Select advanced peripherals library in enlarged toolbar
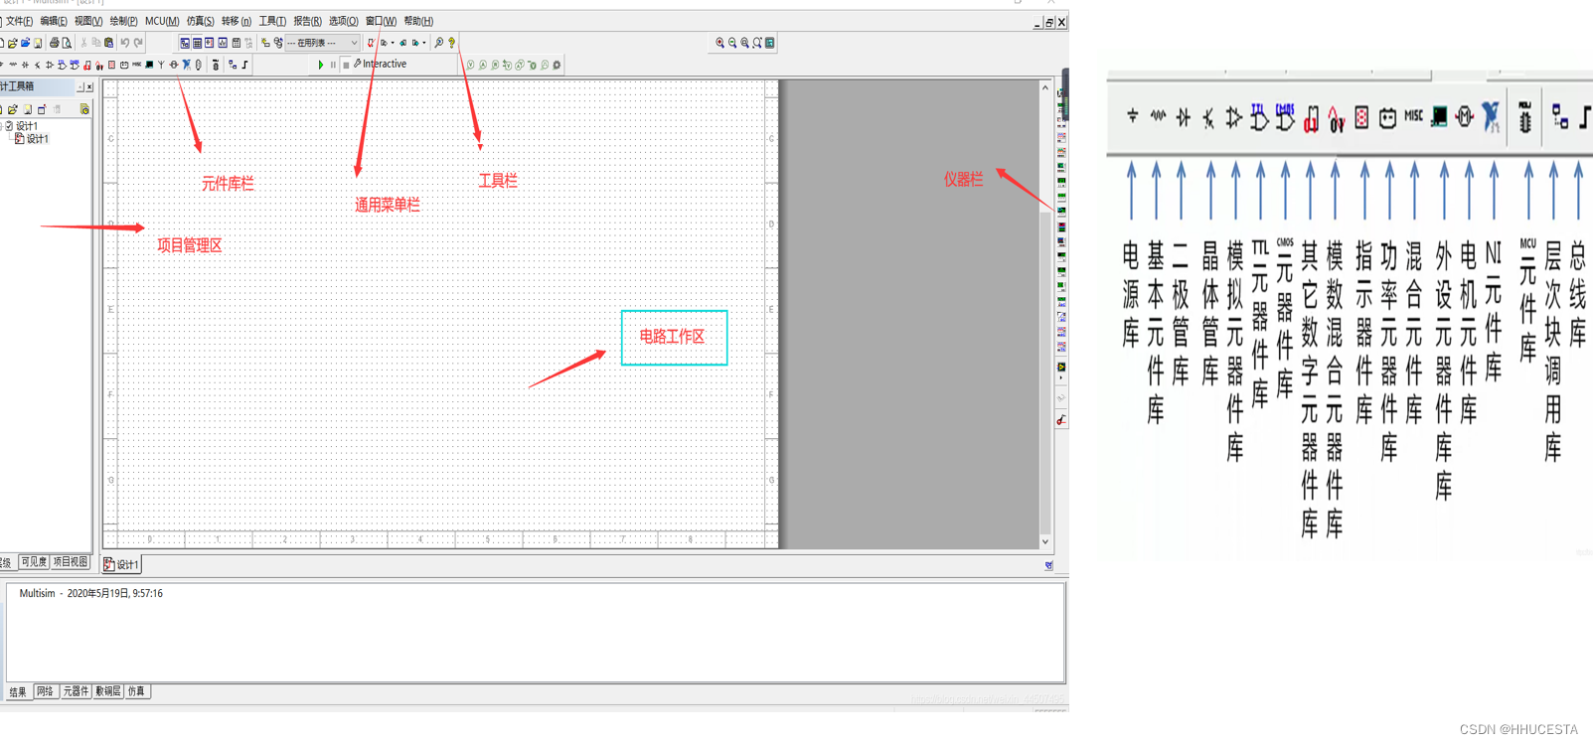Screen dimensions: 1593x744 click(1439, 117)
